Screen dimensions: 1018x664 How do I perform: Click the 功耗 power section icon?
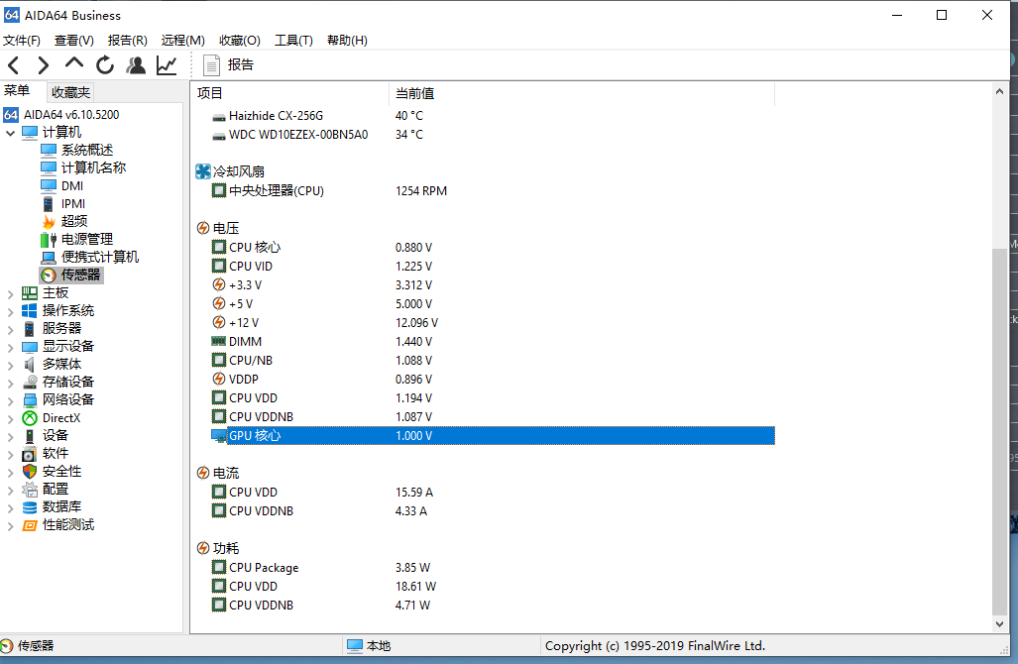pyautogui.click(x=203, y=548)
